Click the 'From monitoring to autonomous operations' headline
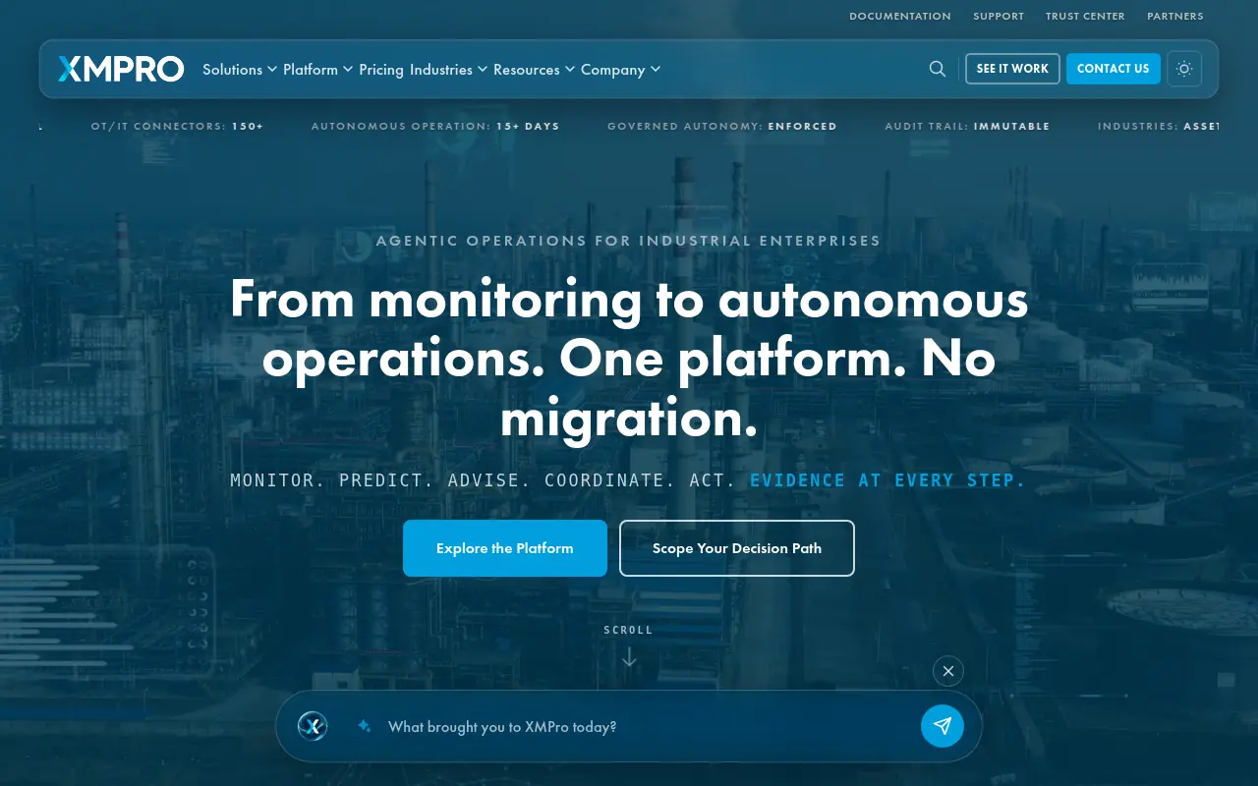1258x786 pixels. point(629,359)
